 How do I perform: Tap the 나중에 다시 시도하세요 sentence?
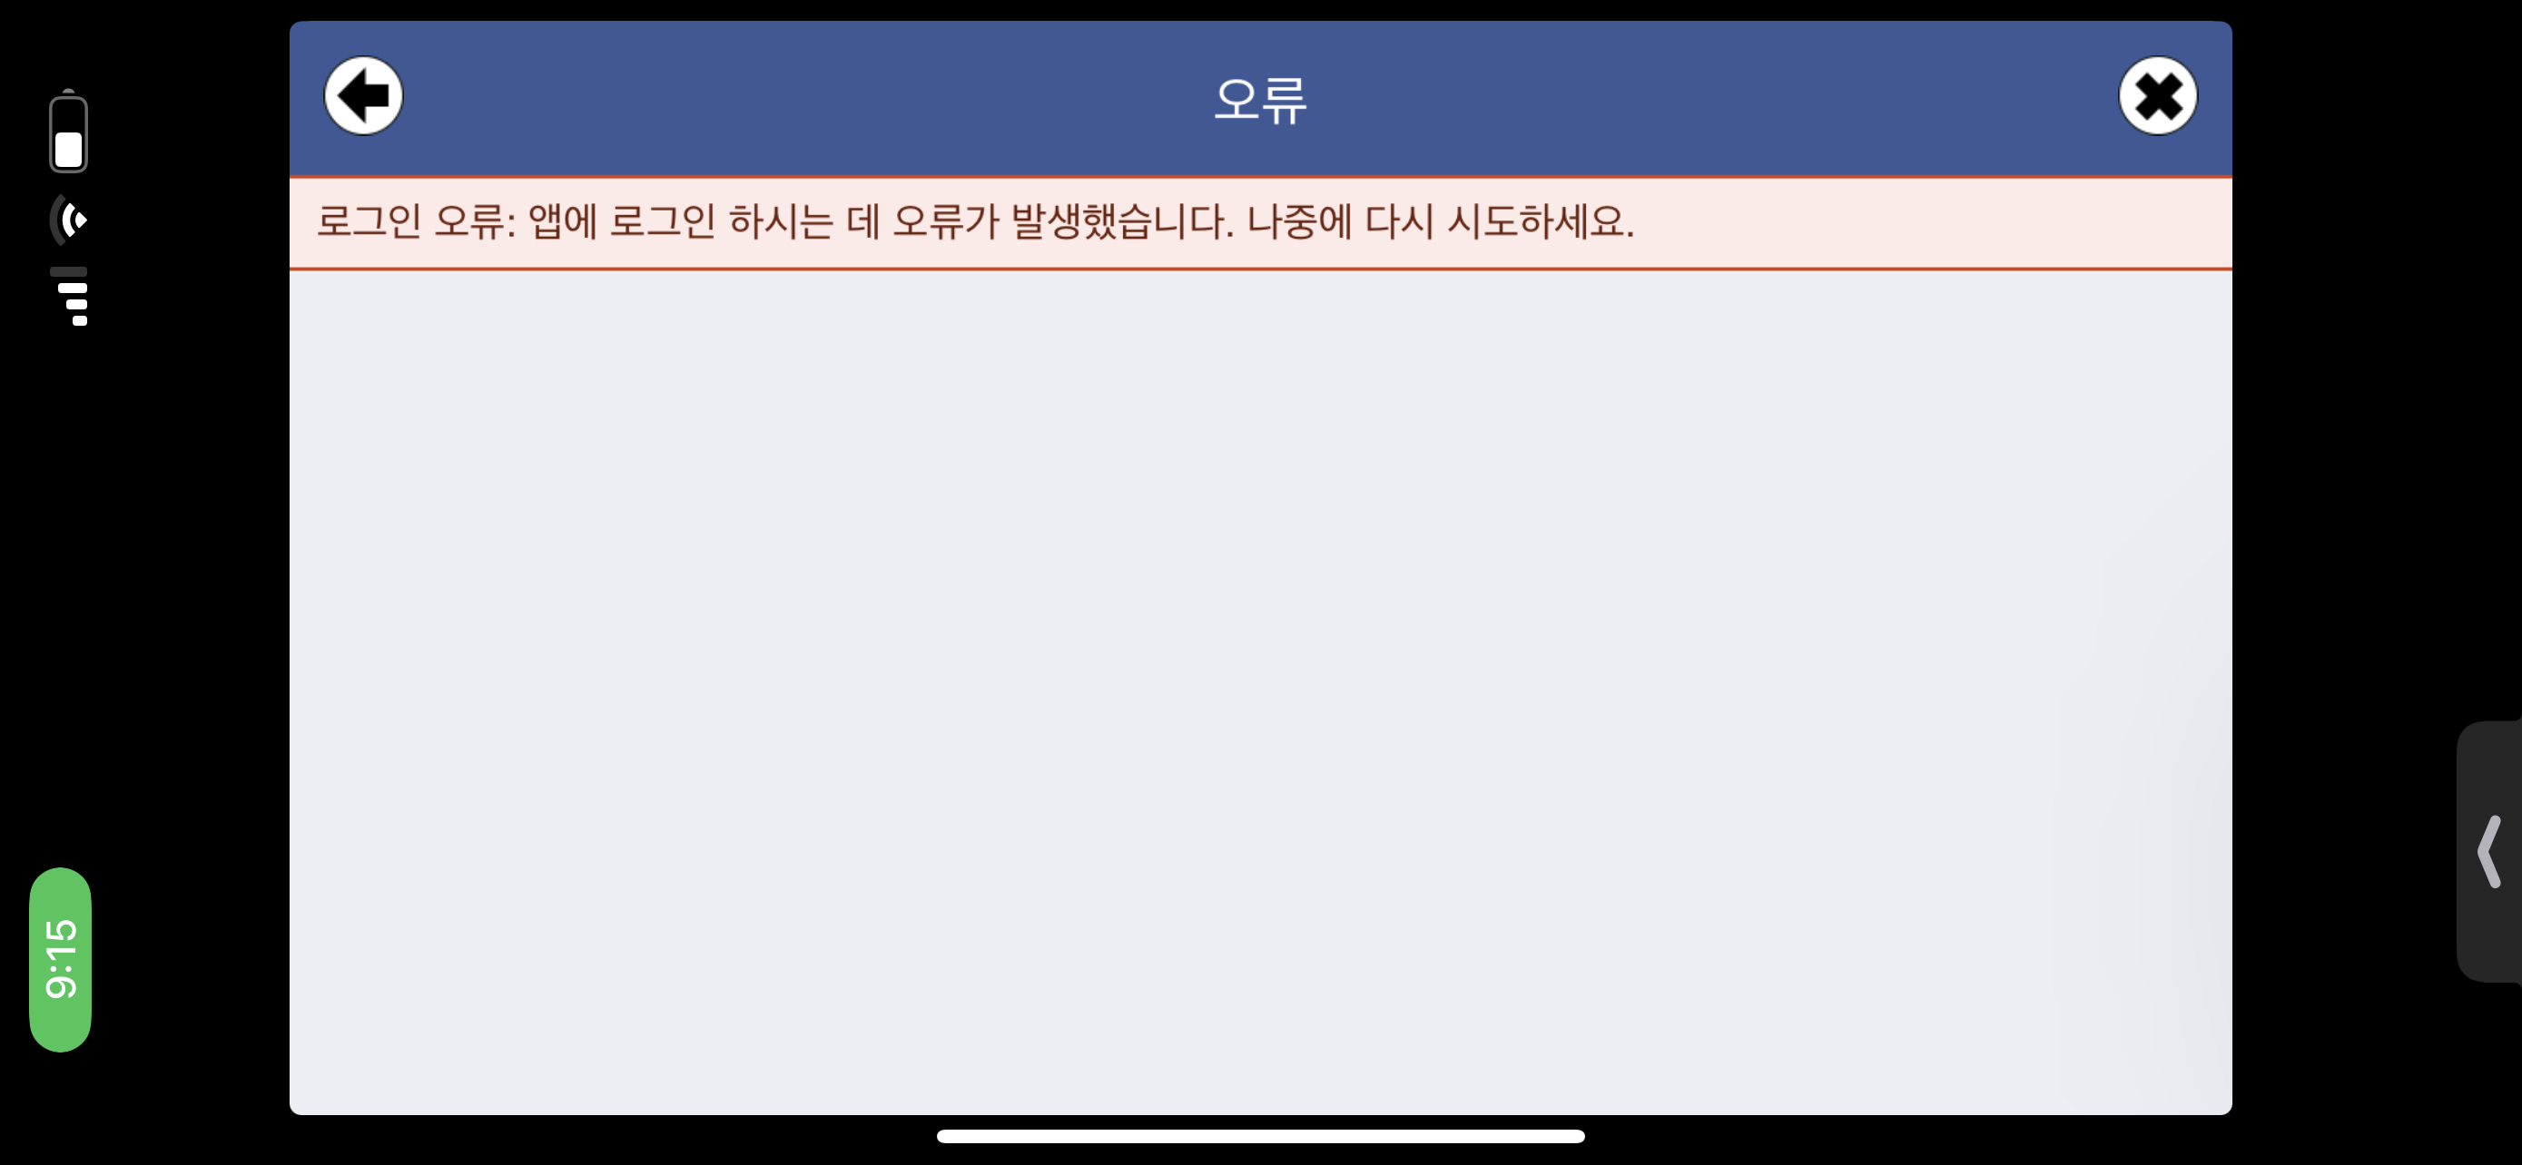point(1440,221)
